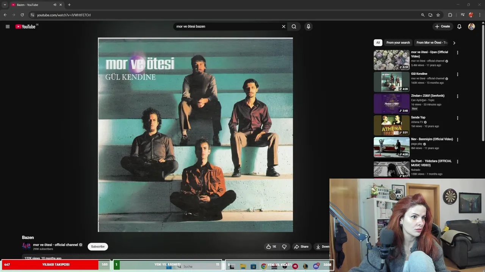Open the Sende Yap video title
Viewport: 485px width, 272px height.
click(x=418, y=117)
